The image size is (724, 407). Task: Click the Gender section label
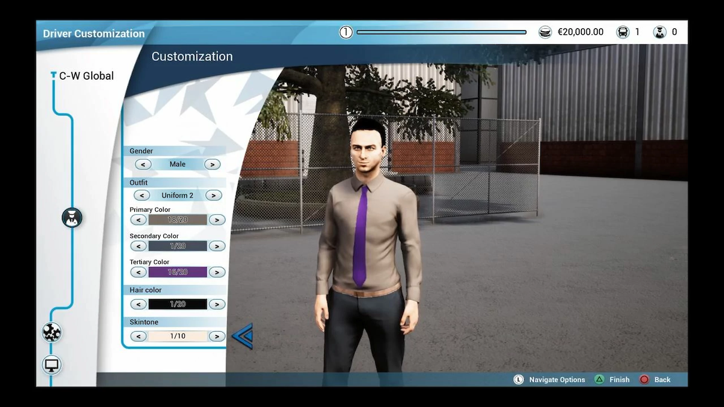[141, 151]
